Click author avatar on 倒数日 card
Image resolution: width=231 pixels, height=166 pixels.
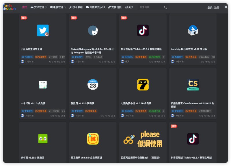coord(72,116)
